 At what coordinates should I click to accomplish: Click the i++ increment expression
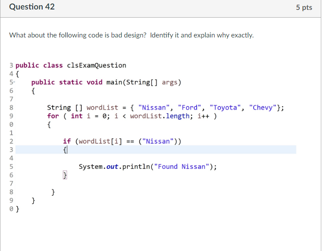pos(203,116)
